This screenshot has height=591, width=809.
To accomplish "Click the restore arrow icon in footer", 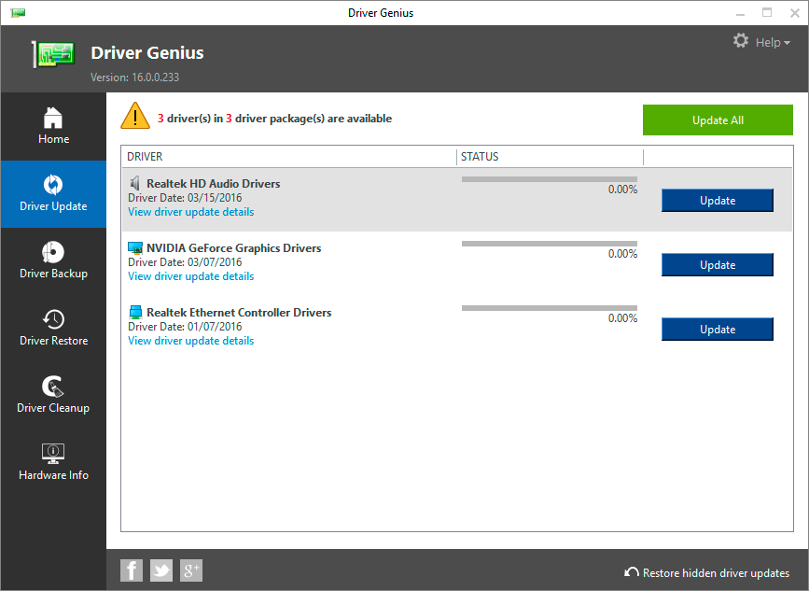I will 632,572.
